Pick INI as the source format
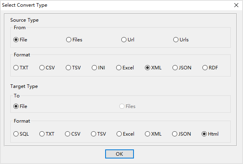 pyautogui.click(x=98, y=68)
